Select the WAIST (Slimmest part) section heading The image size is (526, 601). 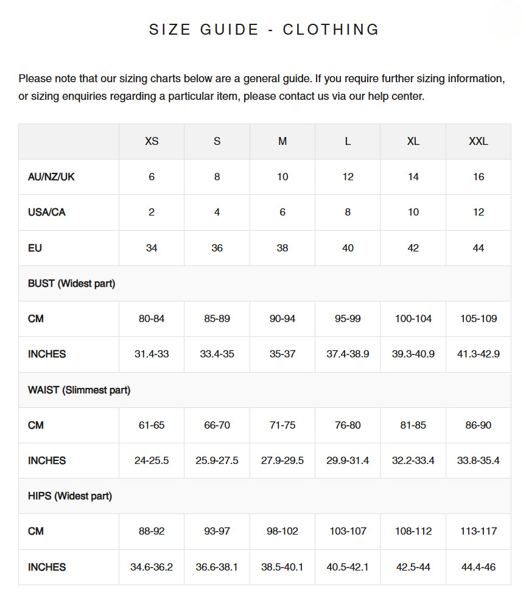(79, 390)
